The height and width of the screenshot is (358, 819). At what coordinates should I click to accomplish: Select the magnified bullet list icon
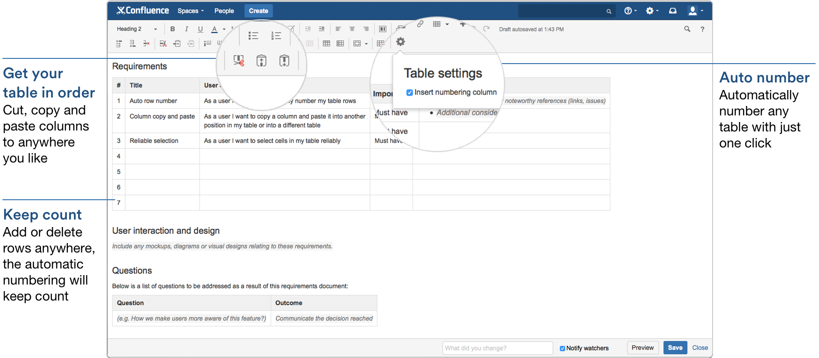point(253,36)
